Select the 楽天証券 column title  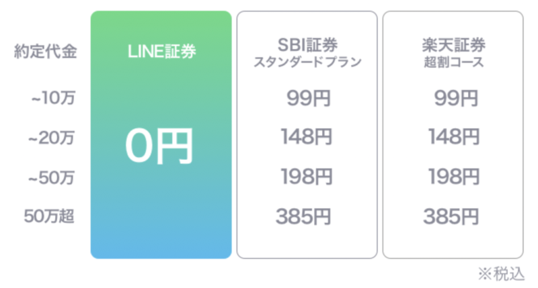tap(453, 45)
